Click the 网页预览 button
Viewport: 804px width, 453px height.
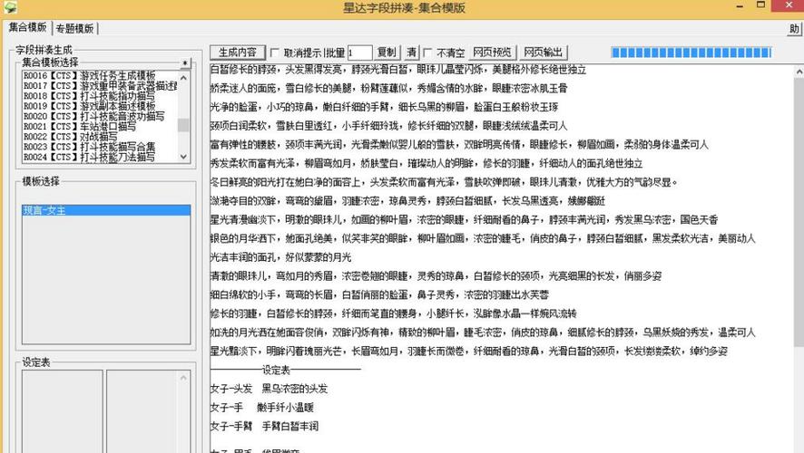492,53
